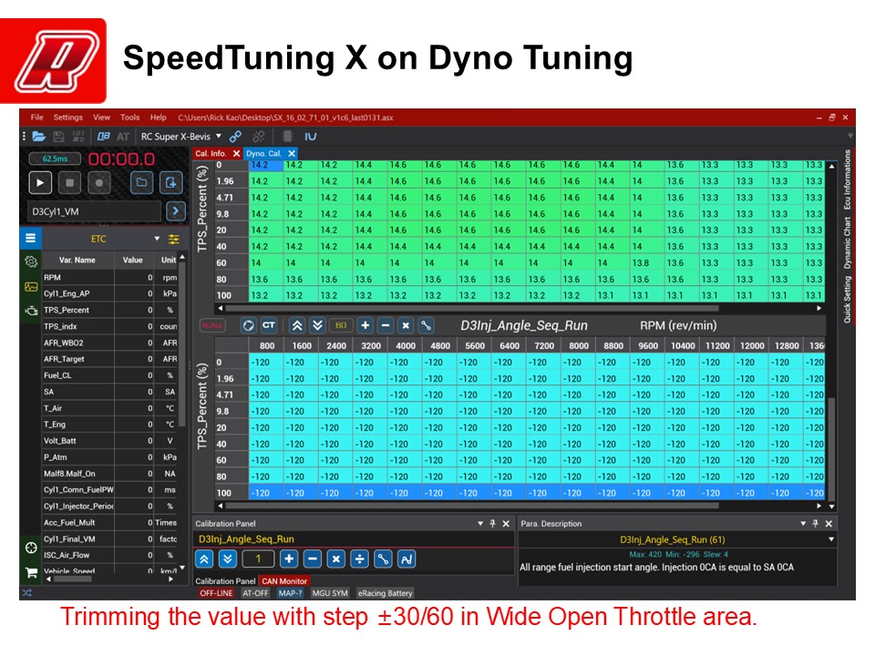Click the CT button above the injection table
The width and height of the screenshot is (875, 656).
click(x=269, y=325)
